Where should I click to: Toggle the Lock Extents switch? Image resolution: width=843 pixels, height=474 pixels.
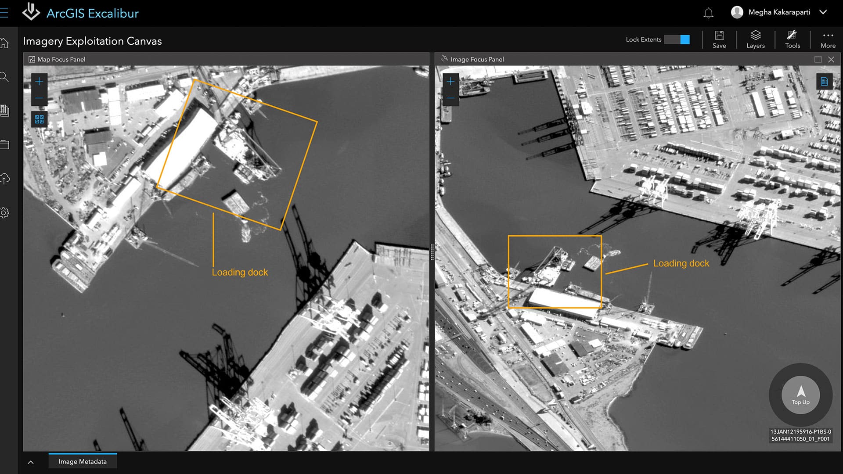(677, 39)
